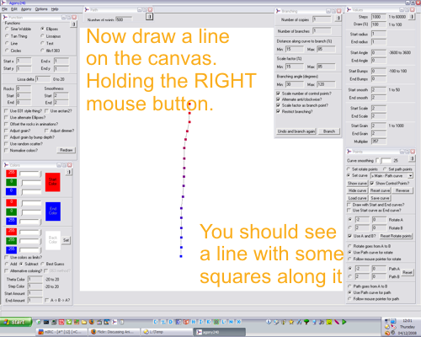
Task: Click the Reverse button
Action: 402,190
